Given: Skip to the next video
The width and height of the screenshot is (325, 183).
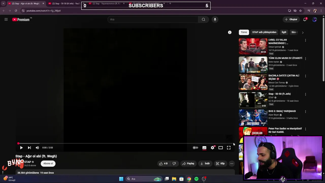Looking at the screenshot, I should click(x=29, y=148).
